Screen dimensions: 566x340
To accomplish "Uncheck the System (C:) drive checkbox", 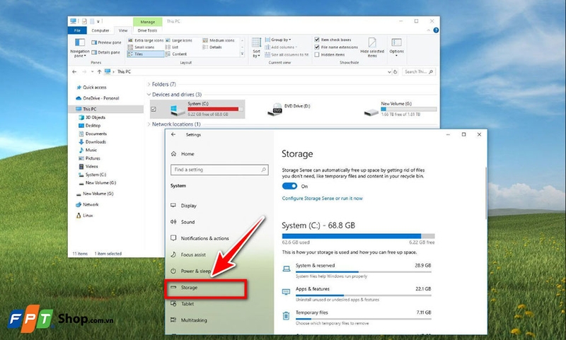I will (154, 110).
